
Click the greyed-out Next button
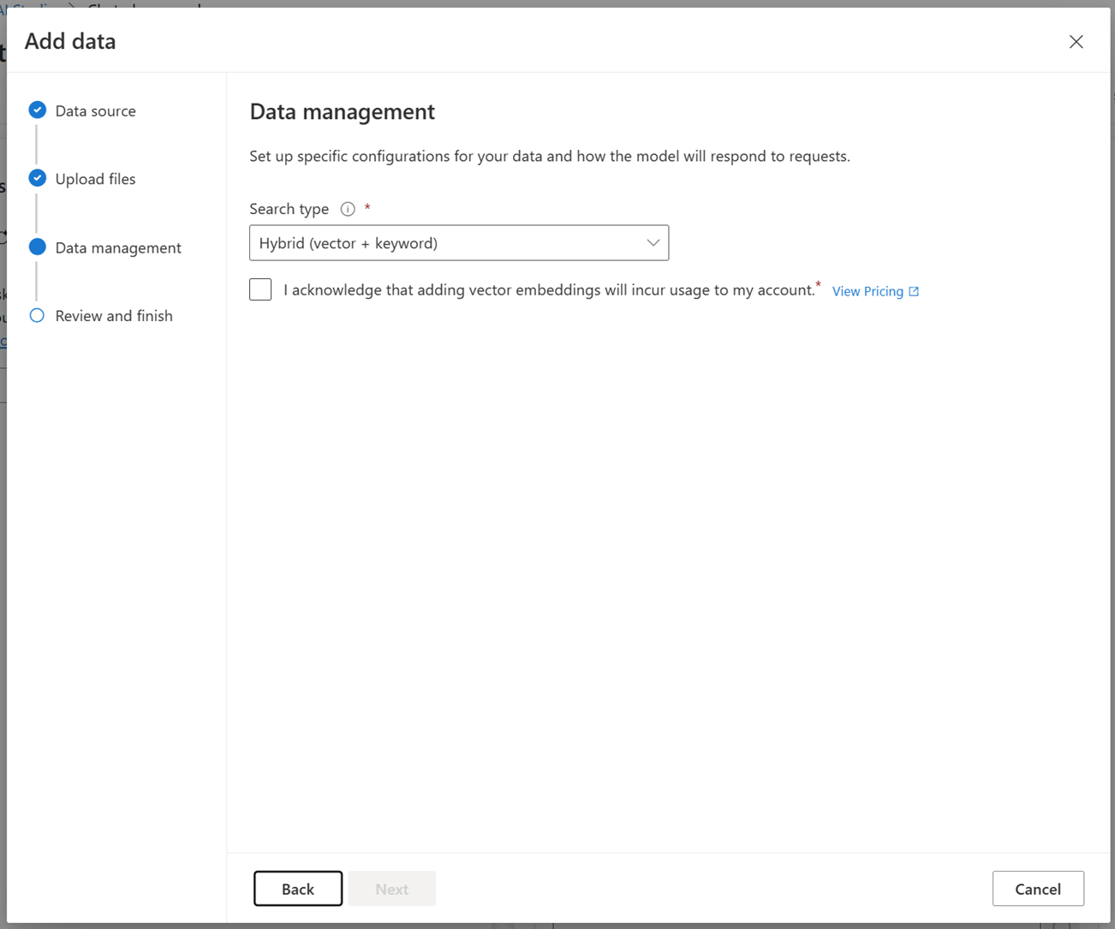(391, 889)
